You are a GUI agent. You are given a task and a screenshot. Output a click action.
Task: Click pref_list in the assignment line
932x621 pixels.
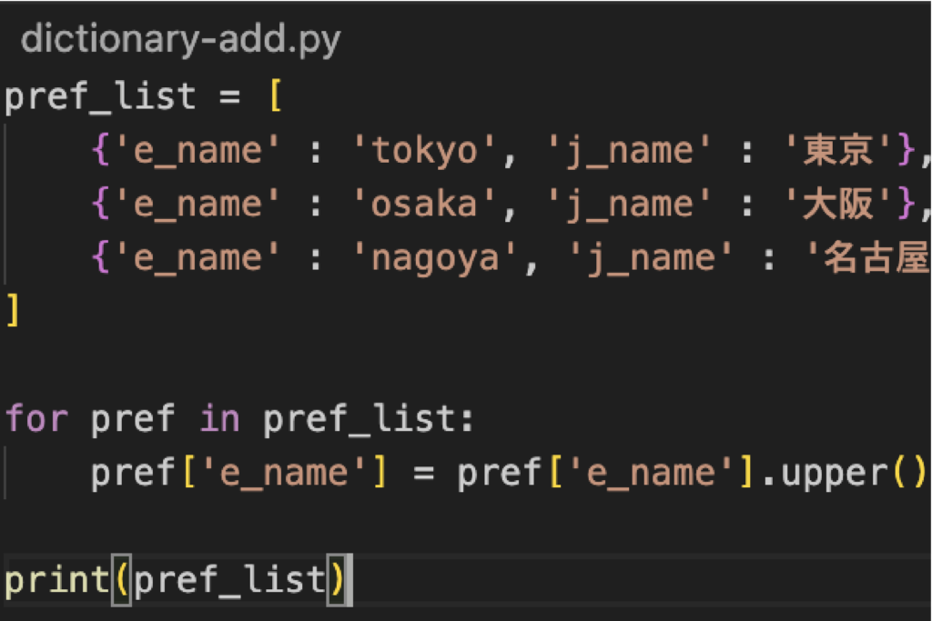pyautogui.click(x=100, y=95)
